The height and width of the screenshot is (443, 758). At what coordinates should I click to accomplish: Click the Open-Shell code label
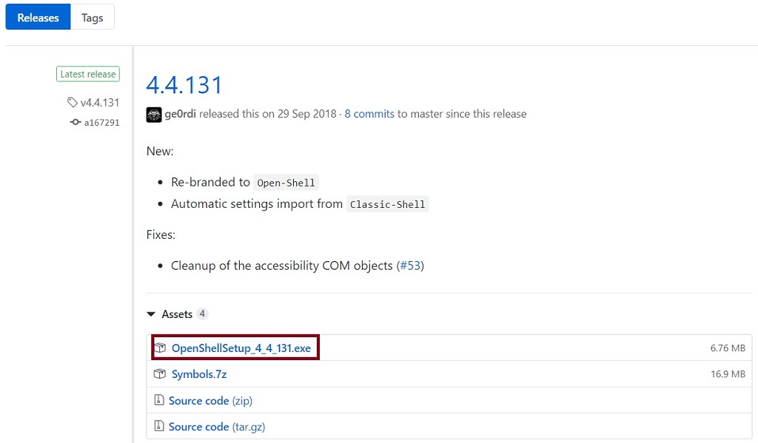[x=286, y=183]
